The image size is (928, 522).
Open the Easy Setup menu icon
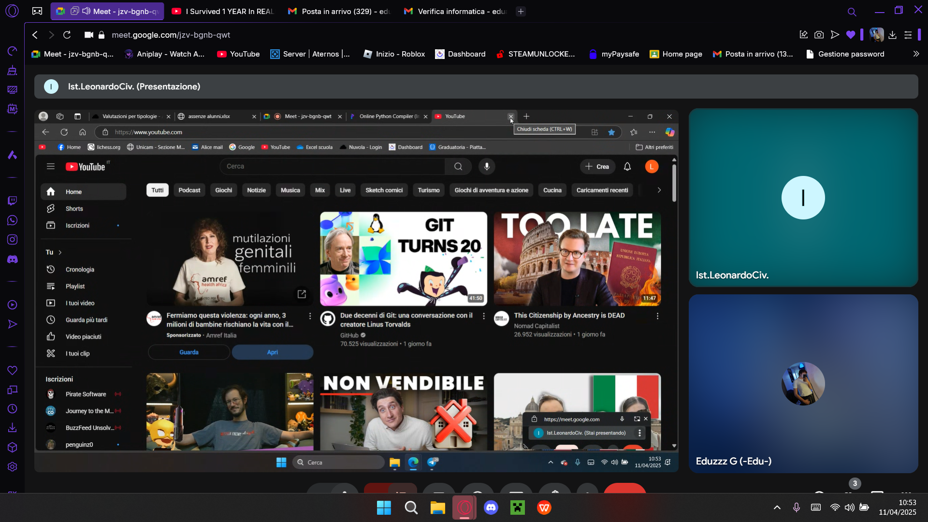click(908, 35)
